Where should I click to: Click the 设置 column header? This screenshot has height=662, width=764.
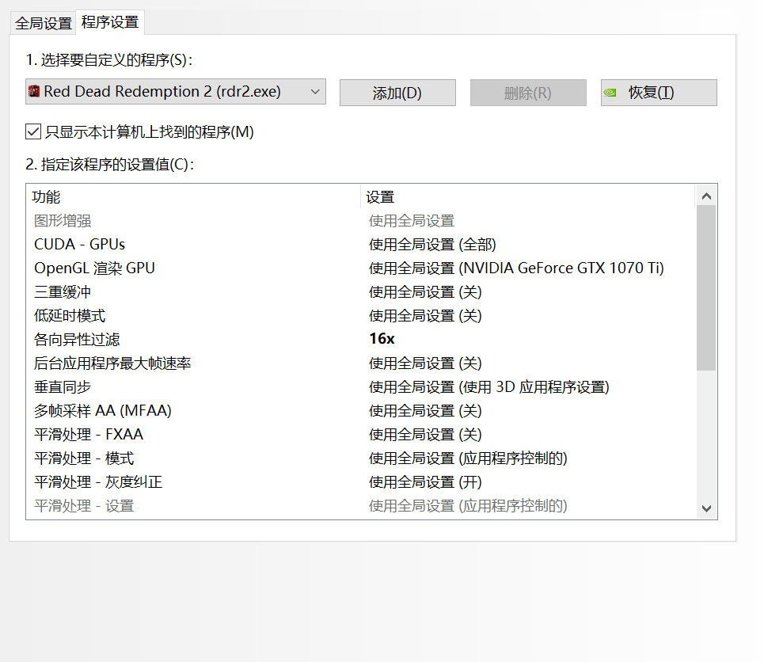528,197
